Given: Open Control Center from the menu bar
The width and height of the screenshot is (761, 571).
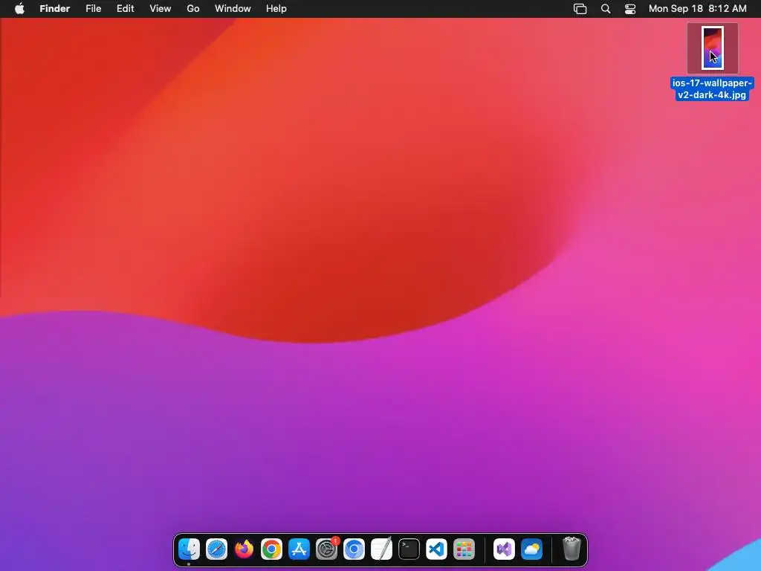Looking at the screenshot, I should click(x=630, y=9).
